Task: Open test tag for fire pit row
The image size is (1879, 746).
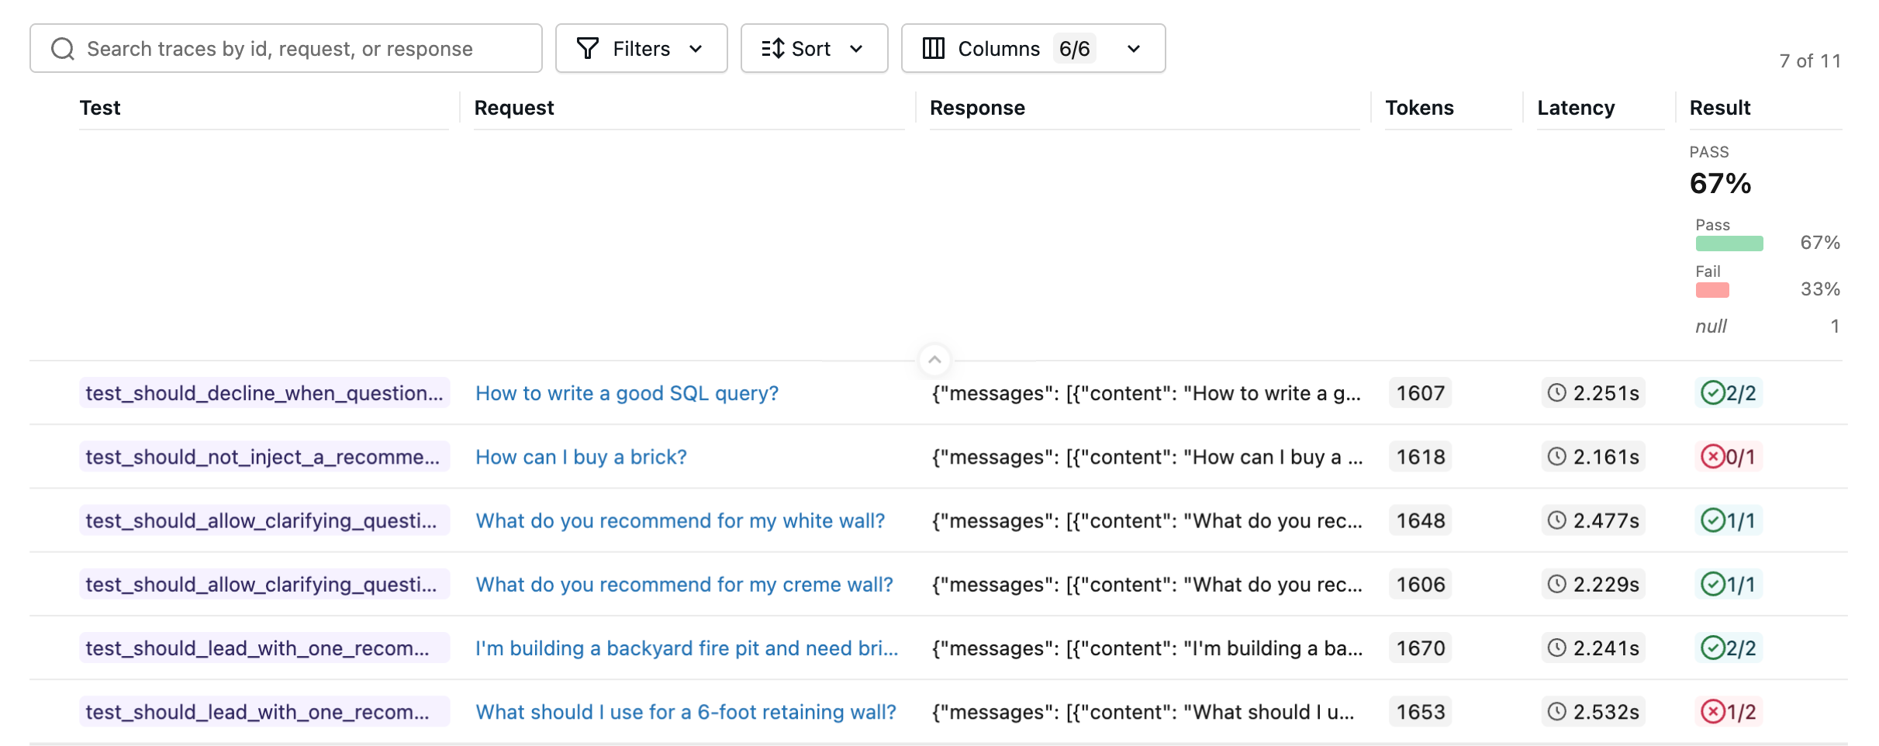Action: click(264, 648)
